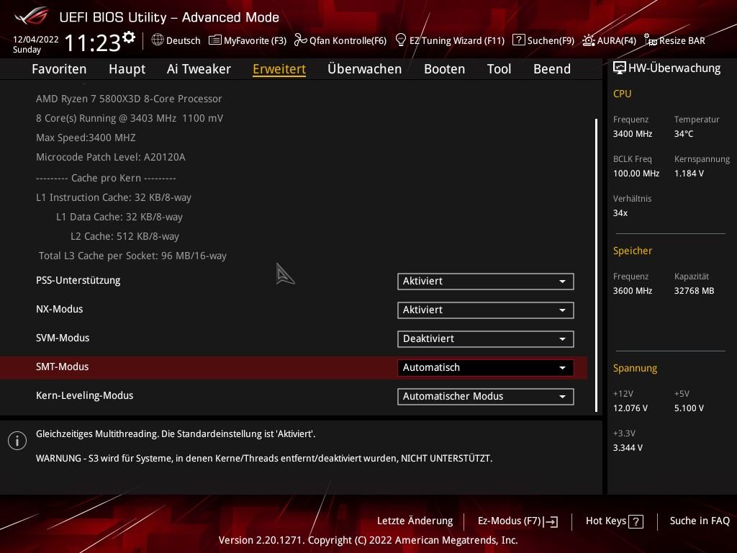Open the PSS-Unterstützung dropdown

[486, 282]
